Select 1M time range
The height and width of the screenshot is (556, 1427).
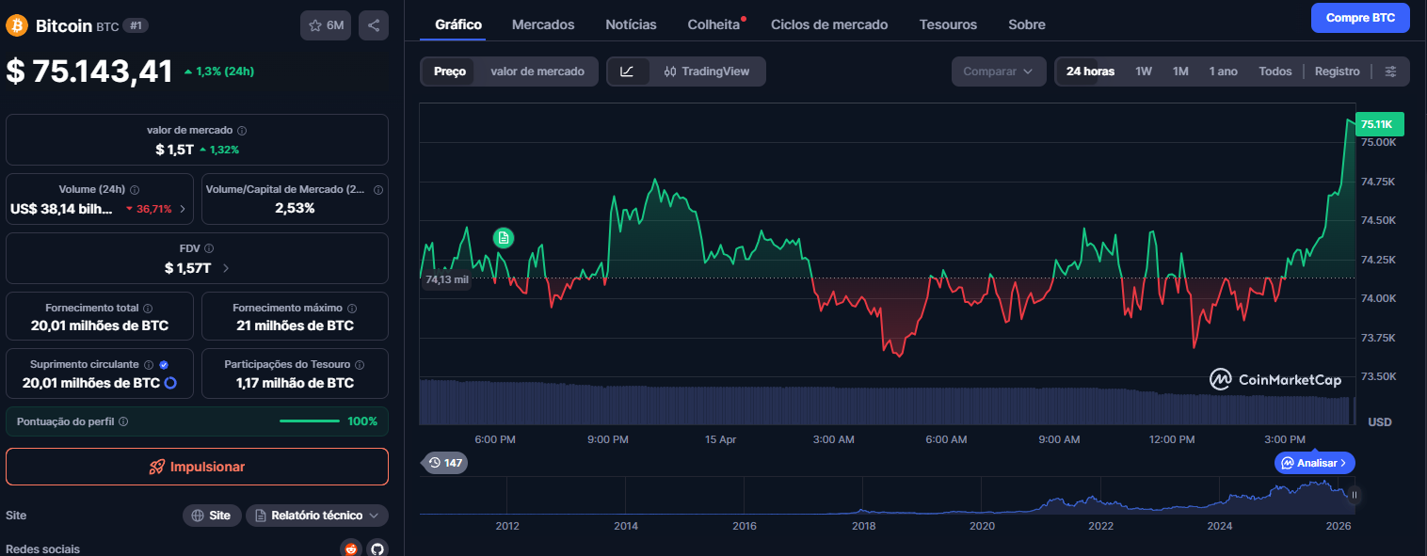1180,71
